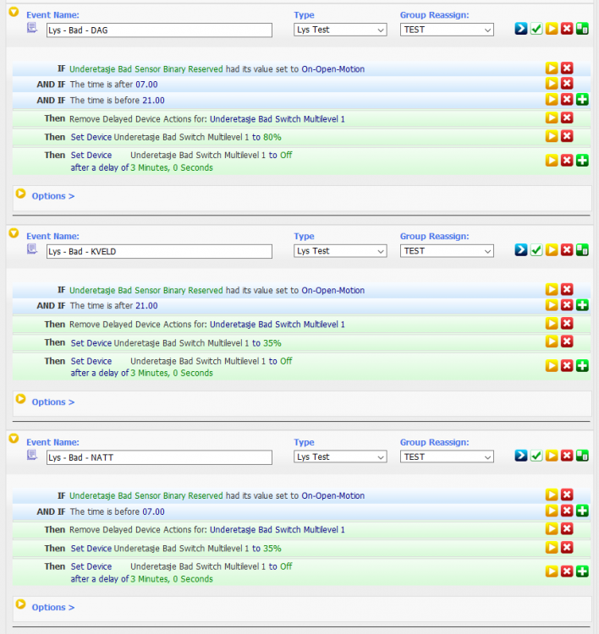Remove 'time is before 07.00' condition in NATT

pos(567,511)
